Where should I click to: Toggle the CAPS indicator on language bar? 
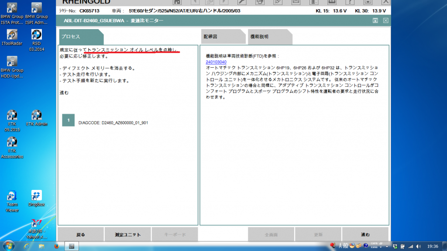pos(374,244)
